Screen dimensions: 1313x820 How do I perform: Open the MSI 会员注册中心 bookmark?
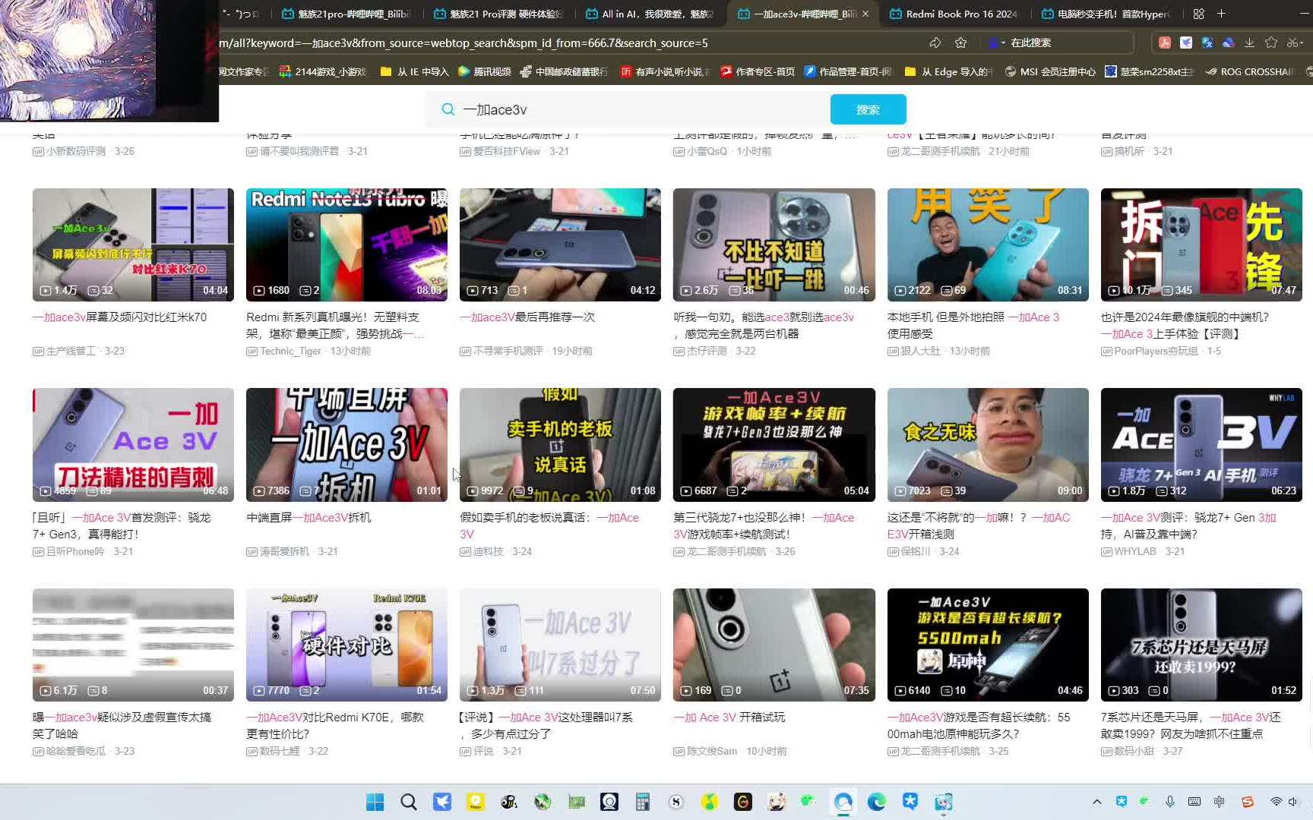pos(1050,71)
